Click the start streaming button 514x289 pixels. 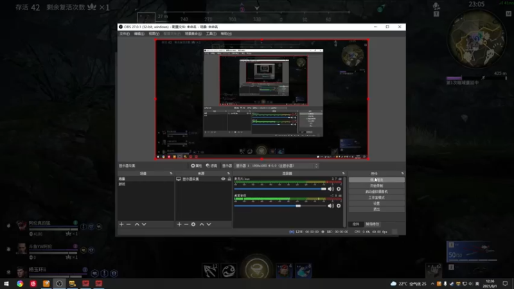click(x=377, y=180)
